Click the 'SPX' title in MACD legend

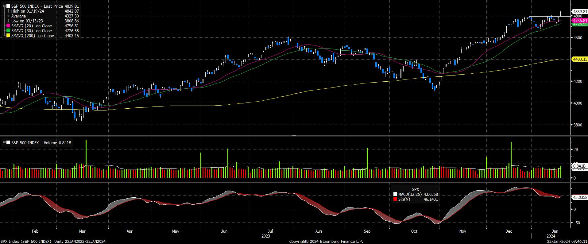pyautogui.click(x=415, y=189)
